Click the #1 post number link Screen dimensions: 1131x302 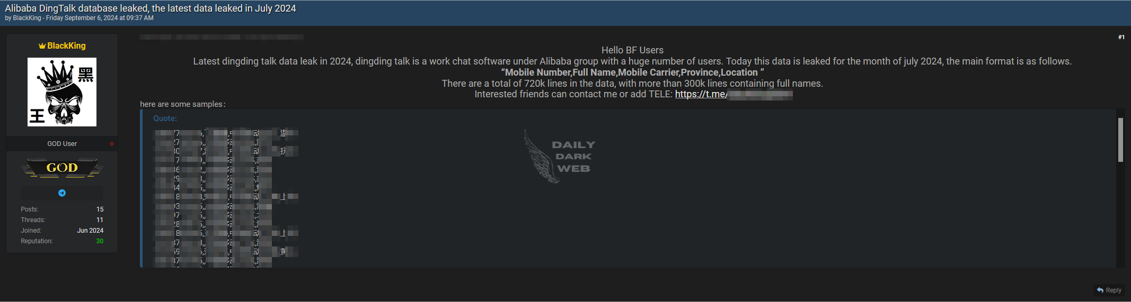pyautogui.click(x=1121, y=37)
